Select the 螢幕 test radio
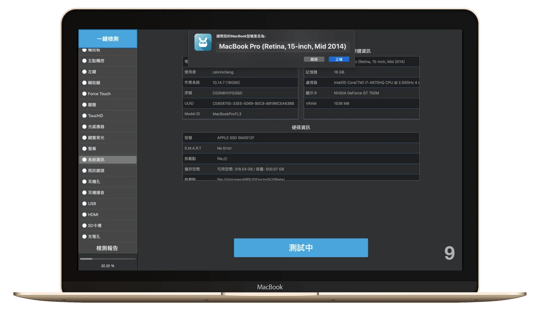540x317 pixels. click(x=84, y=148)
